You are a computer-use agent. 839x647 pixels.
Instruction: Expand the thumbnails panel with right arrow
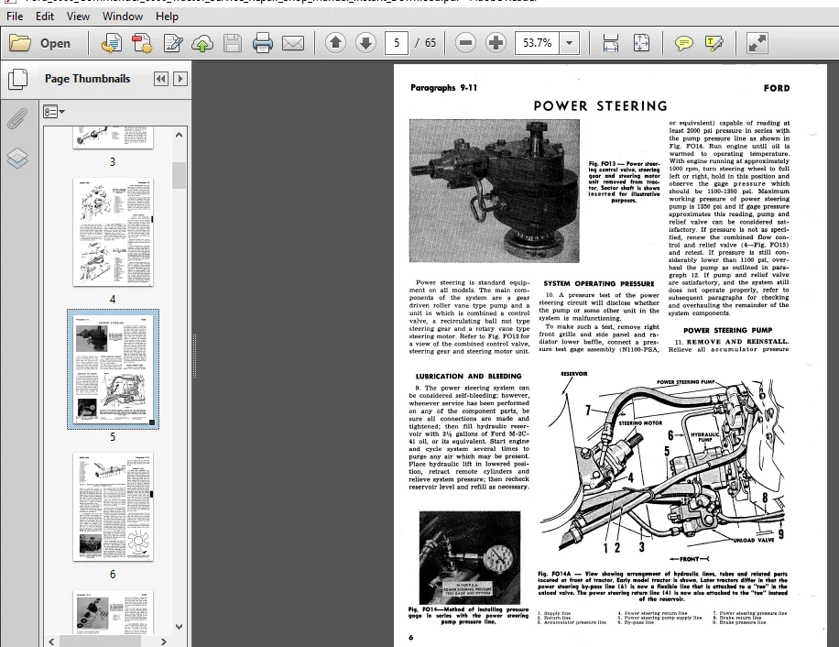click(180, 79)
